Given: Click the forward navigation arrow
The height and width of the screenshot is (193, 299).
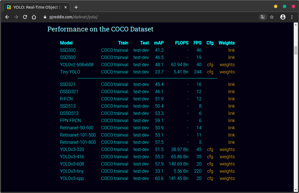Looking at the screenshot, I should tap(16, 17).
